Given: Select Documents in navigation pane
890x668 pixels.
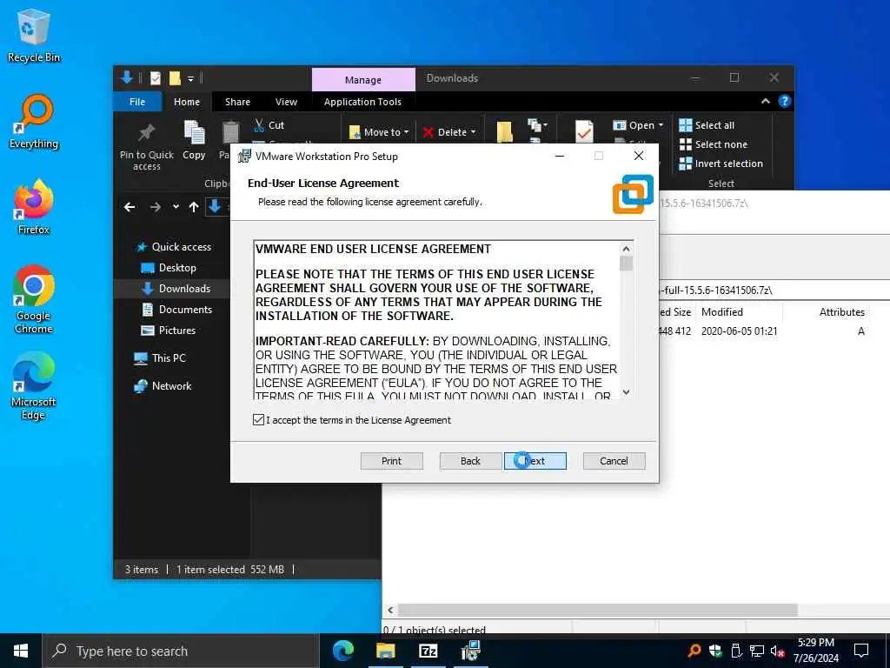Looking at the screenshot, I should (x=177, y=310).
